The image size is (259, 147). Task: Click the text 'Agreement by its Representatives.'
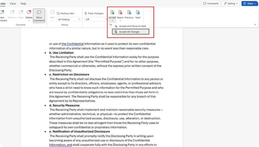pos(72,101)
